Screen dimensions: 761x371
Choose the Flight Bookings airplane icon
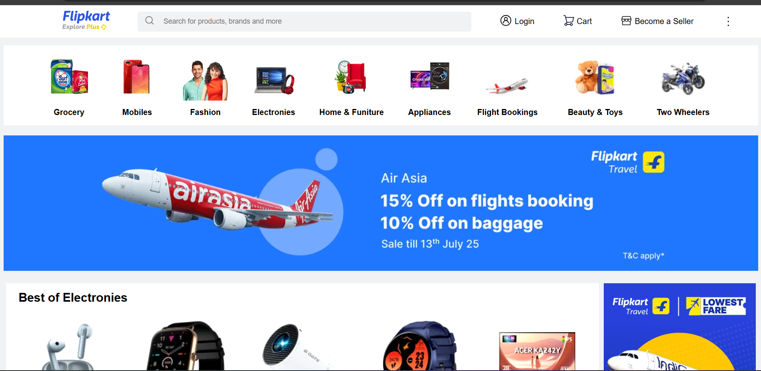point(507,85)
